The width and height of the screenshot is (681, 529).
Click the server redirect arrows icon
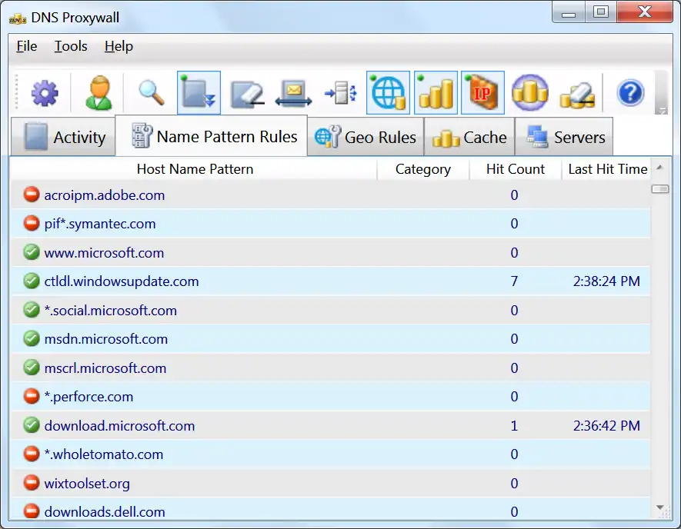point(341,93)
